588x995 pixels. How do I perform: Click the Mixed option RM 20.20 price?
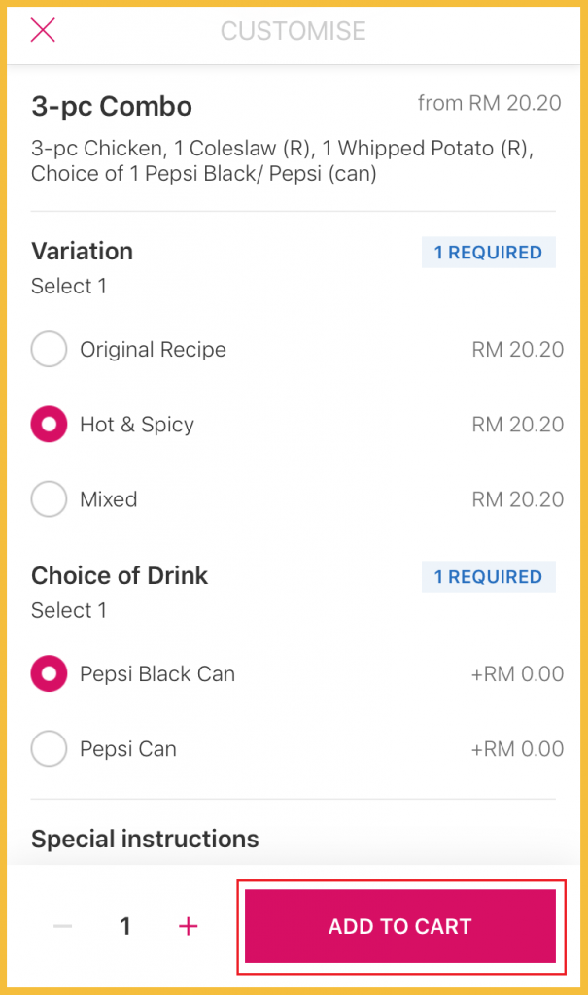[517, 499]
